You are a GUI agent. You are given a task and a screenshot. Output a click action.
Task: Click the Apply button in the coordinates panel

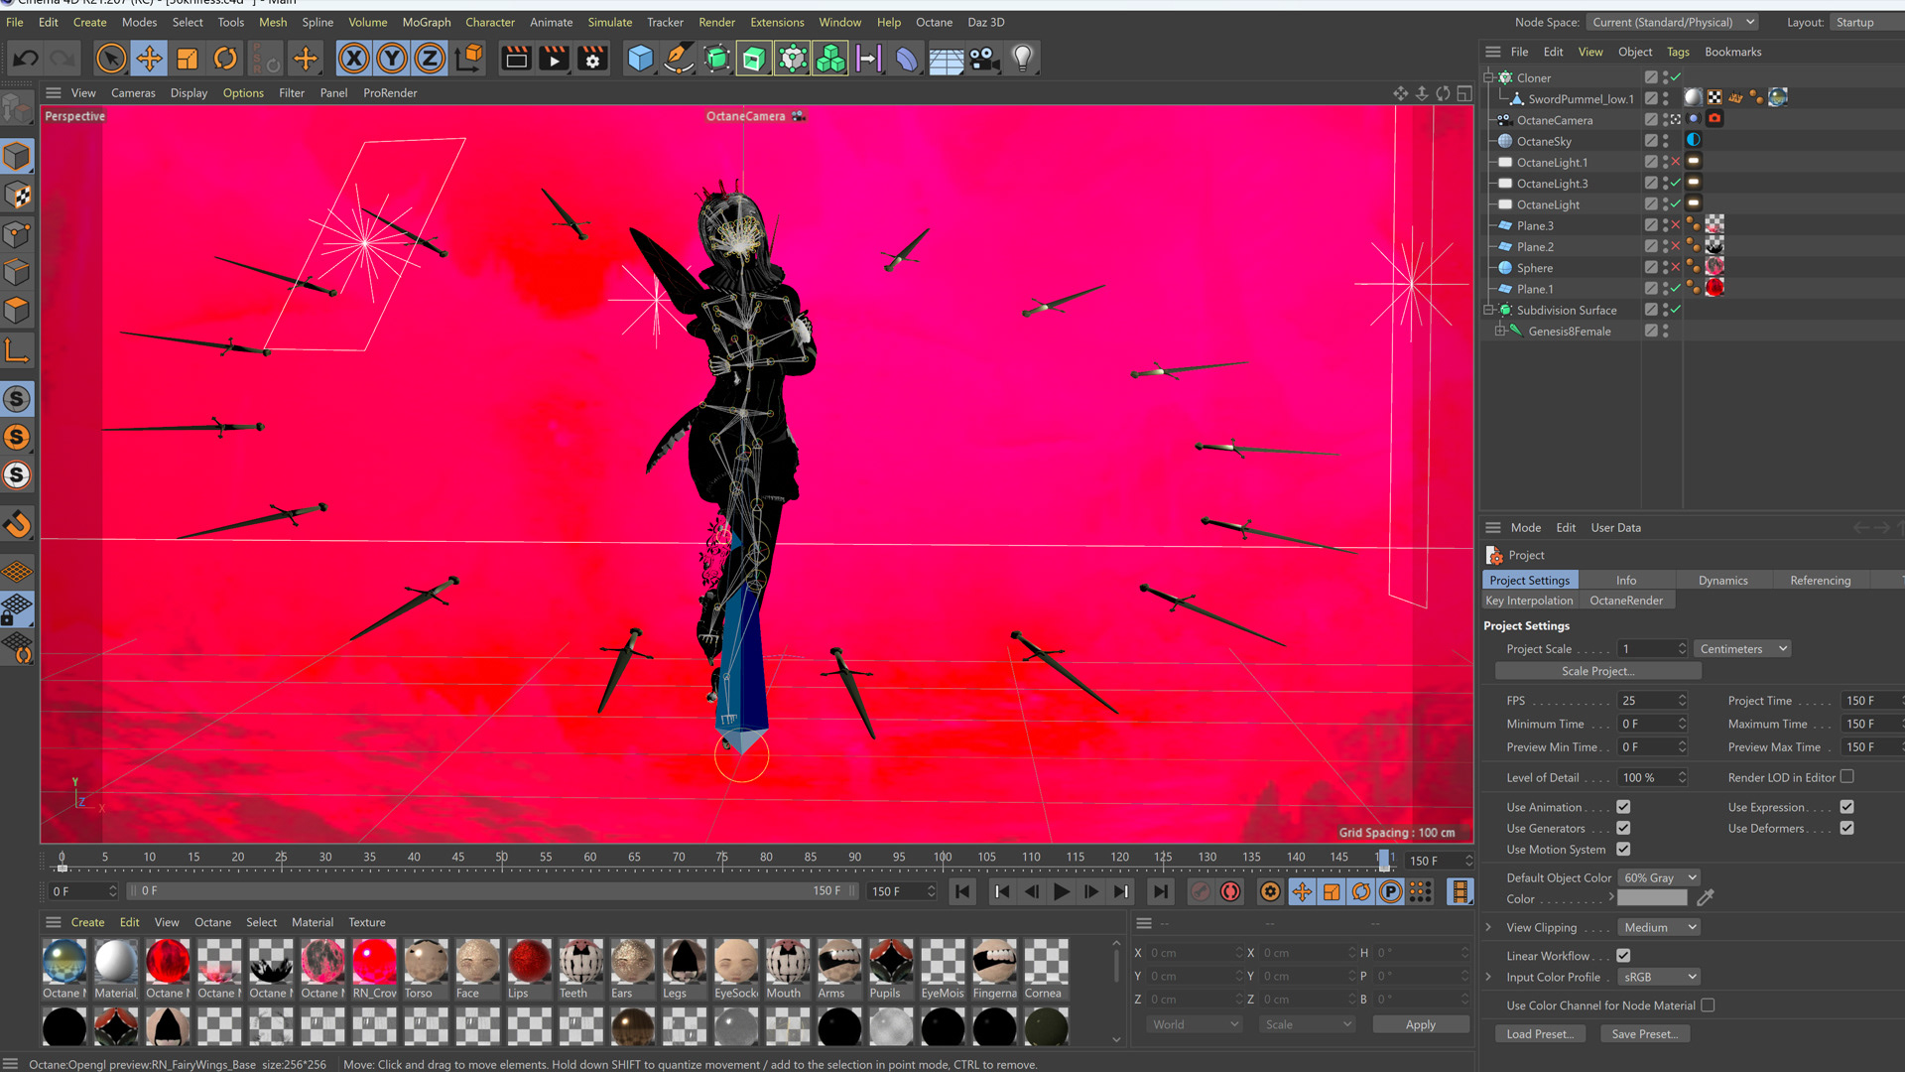click(x=1420, y=1024)
